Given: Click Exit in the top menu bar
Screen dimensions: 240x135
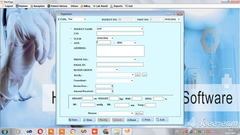Looking at the screenshot, I should (129, 6).
